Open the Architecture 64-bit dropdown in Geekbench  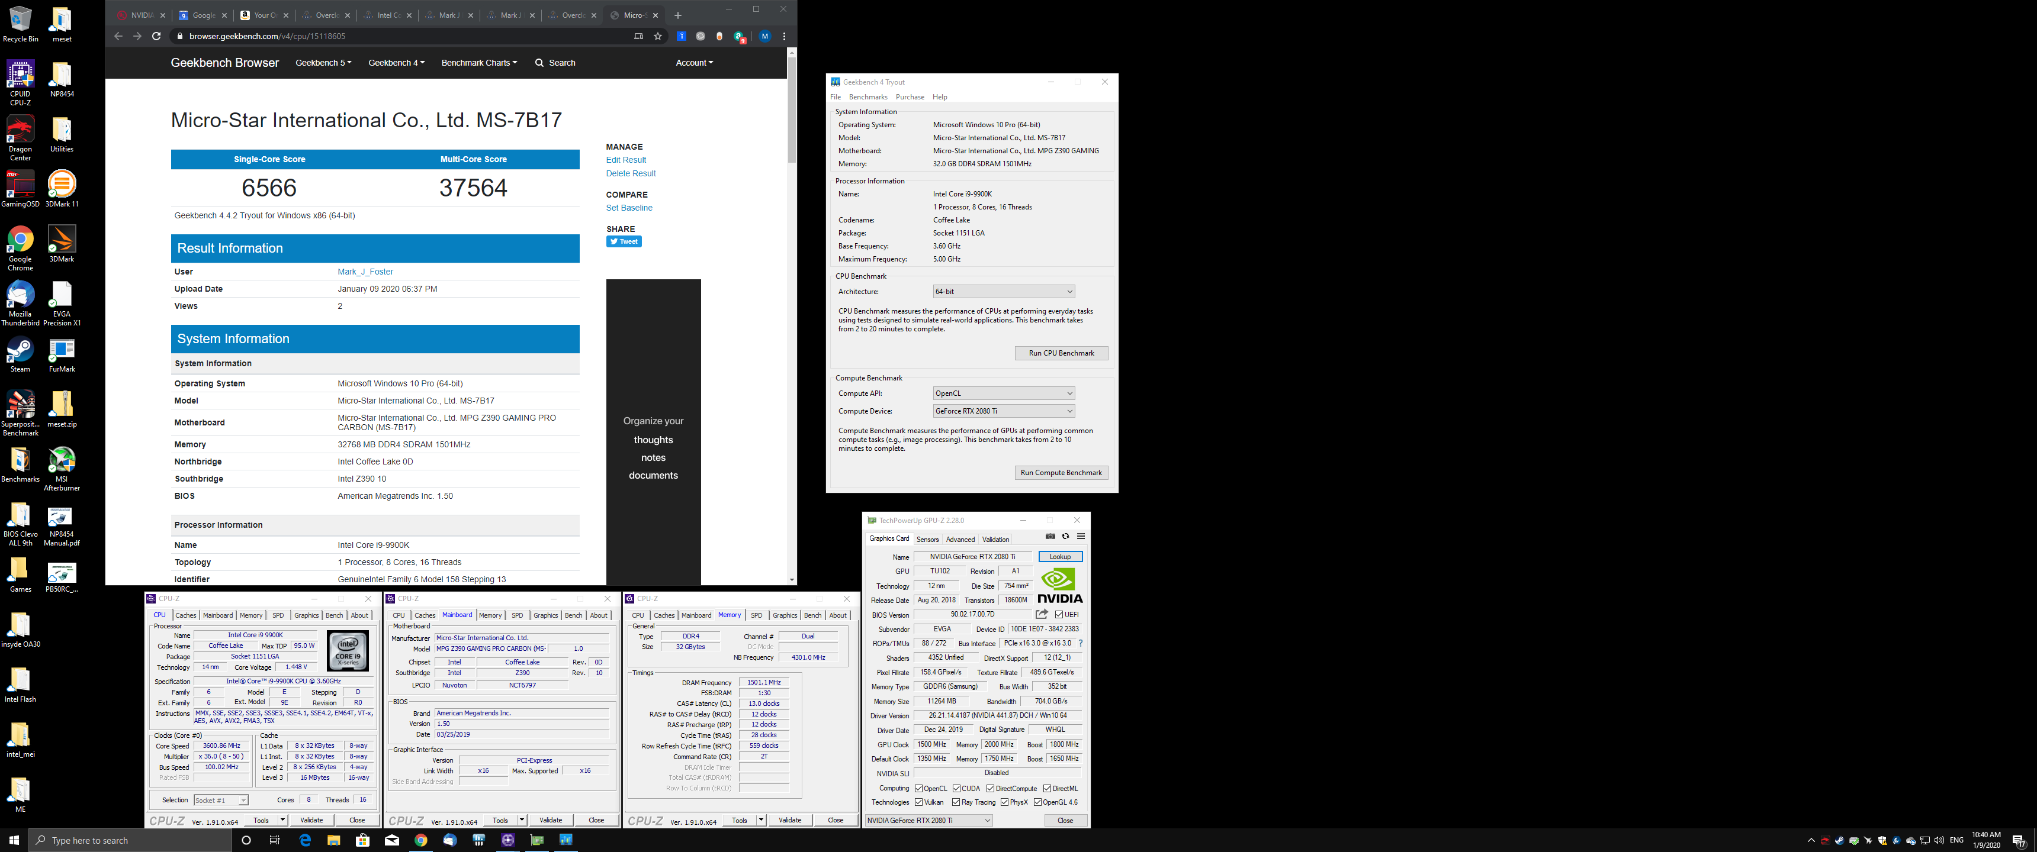[1004, 292]
